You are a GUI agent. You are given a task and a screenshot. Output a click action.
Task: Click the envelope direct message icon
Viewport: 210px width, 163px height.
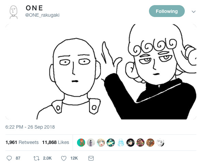(x=91, y=158)
